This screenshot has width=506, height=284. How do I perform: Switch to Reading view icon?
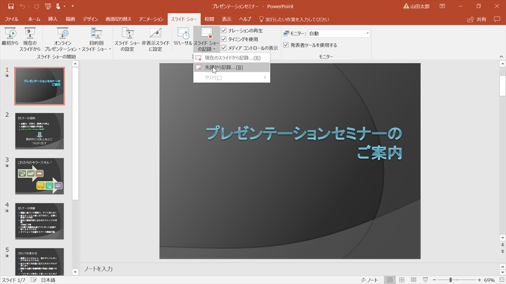[414, 280]
